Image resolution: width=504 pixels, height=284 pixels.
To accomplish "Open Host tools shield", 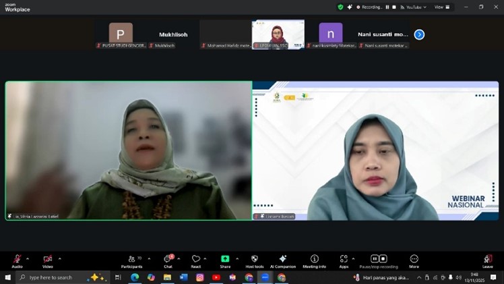I will pos(254,260).
